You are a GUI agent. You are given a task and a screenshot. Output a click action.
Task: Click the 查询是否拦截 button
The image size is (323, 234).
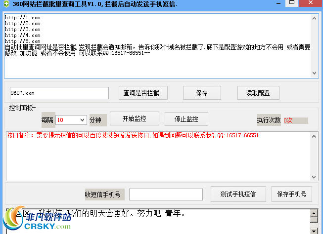click(x=143, y=93)
